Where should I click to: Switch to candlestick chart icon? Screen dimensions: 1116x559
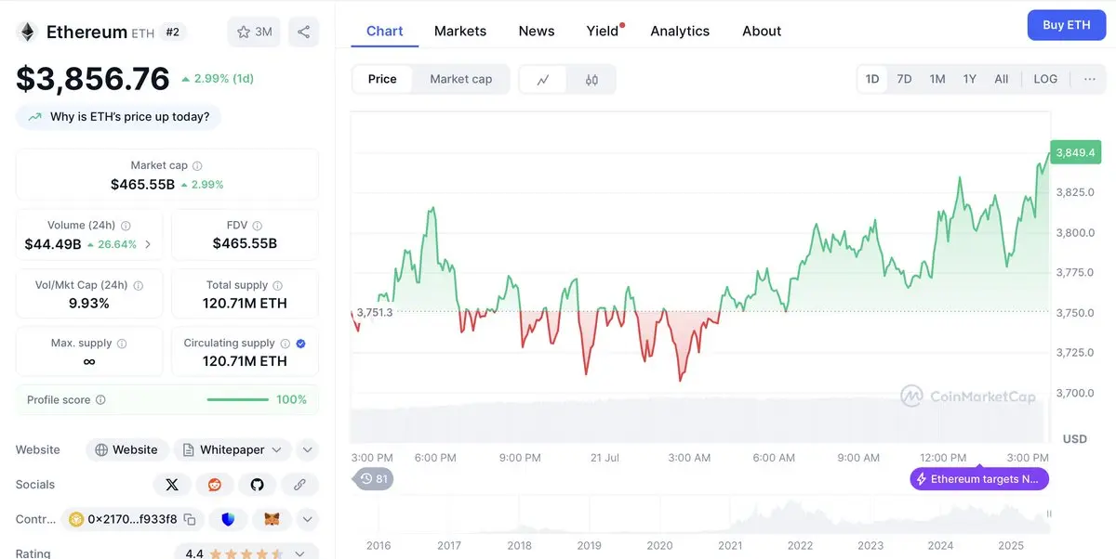pyautogui.click(x=591, y=80)
